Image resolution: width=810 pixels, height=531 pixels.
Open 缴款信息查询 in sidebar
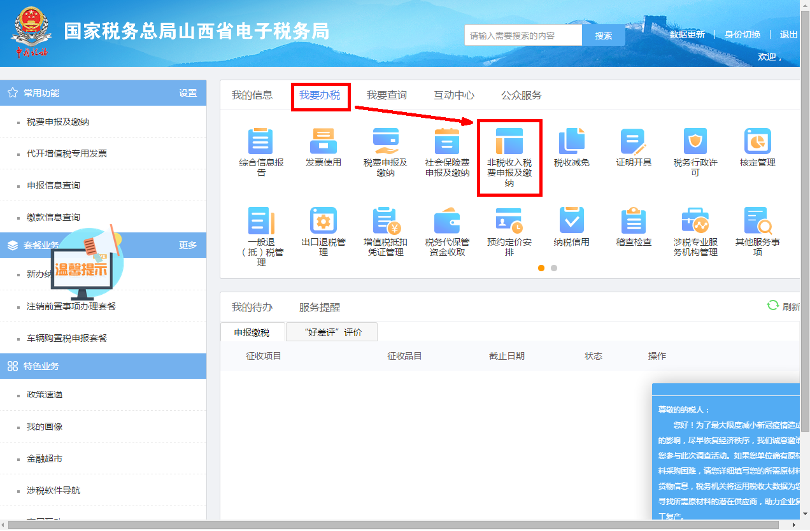[x=53, y=217]
